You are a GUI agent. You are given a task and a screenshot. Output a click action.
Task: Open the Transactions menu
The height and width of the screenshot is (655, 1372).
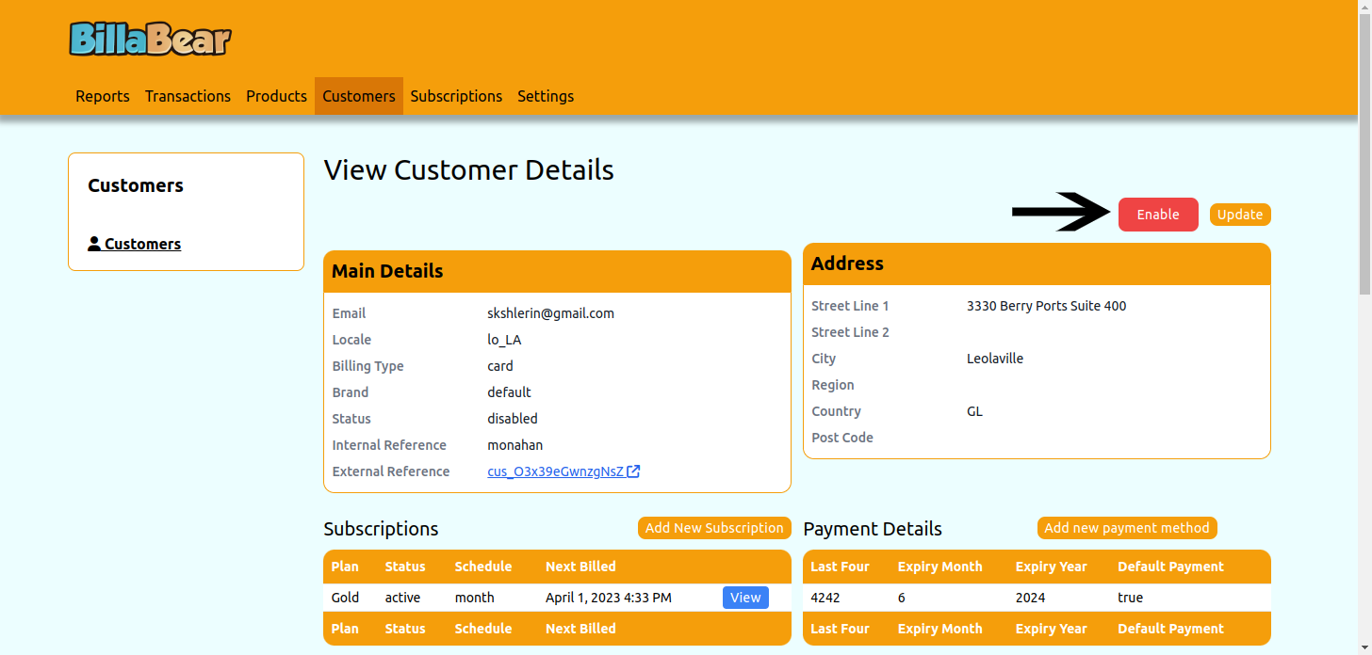188,96
